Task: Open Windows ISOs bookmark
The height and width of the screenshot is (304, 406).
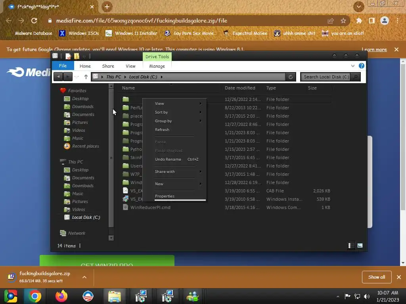Action: tap(79, 33)
